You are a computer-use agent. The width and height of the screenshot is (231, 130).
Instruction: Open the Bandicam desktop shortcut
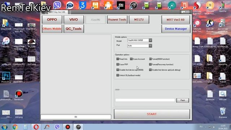point(19,95)
